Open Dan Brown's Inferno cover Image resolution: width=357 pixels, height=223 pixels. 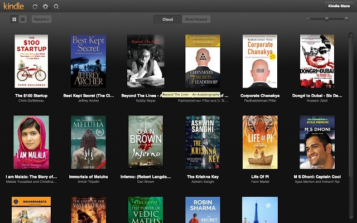(146, 142)
